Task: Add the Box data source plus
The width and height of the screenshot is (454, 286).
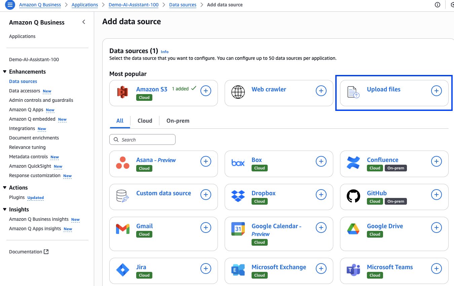Action: tap(321, 161)
